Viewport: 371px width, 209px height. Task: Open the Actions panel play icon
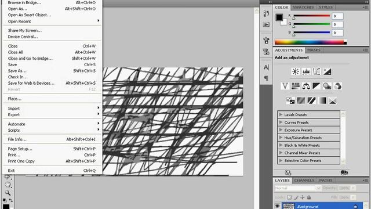point(266,24)
